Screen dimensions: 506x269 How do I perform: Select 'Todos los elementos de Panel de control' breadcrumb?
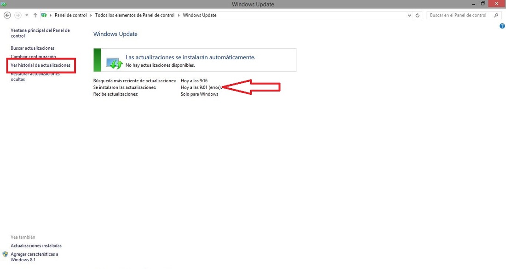point(135,15)
